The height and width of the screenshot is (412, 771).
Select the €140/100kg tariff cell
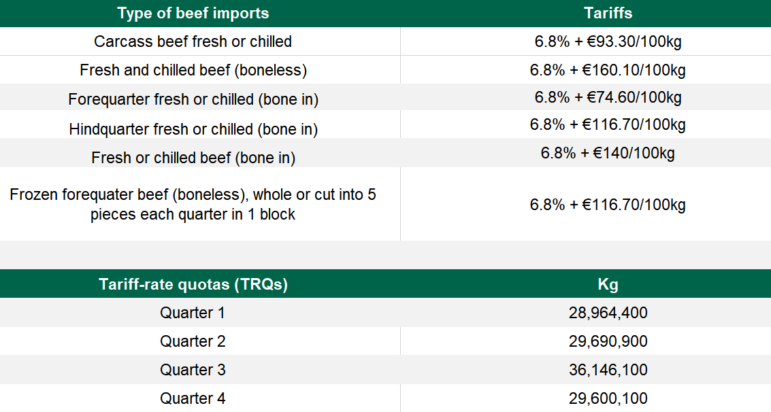click(608, 153)
